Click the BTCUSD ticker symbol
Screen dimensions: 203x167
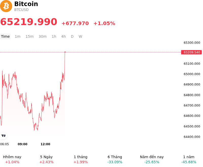coord(21,10)
